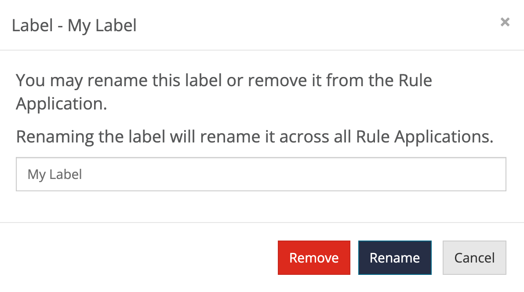Confirm renaming via the dark Rename button
The image size is (524, 292).
click(394, 258)
